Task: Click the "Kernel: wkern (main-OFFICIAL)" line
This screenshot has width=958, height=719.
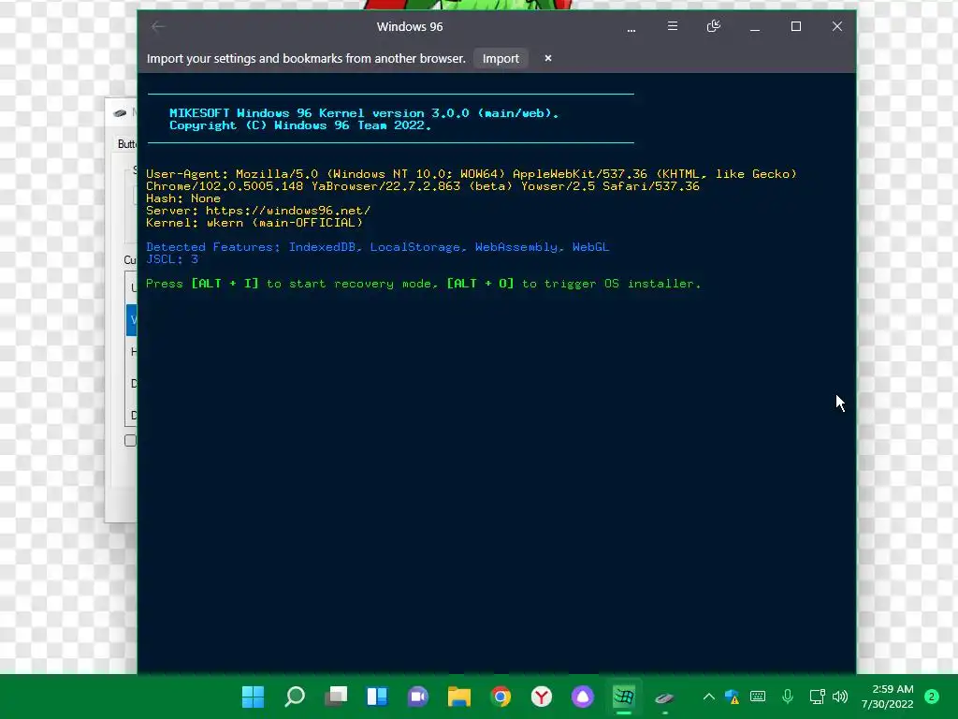Action: [x=254, y=223]
